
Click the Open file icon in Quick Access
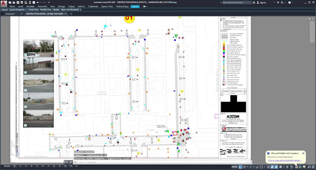tap(14, 2)
